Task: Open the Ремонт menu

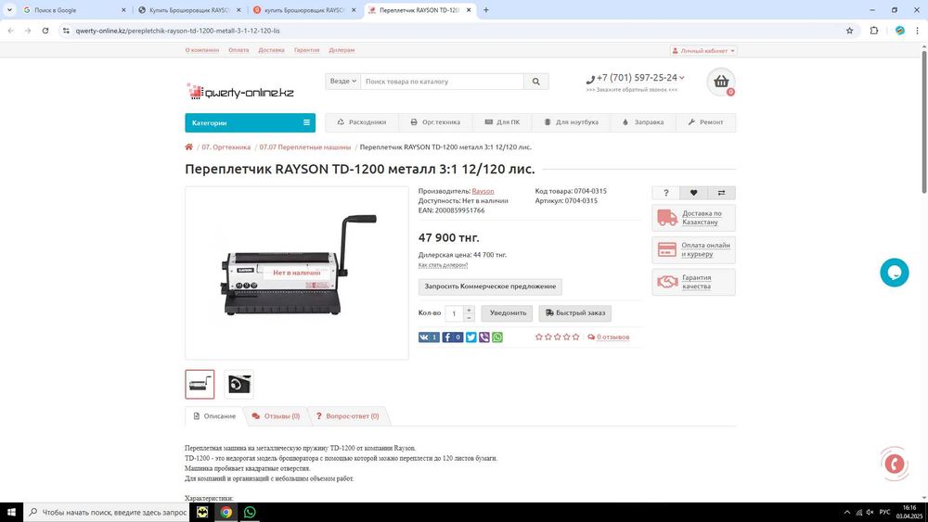Action: [x=705, y=122]
